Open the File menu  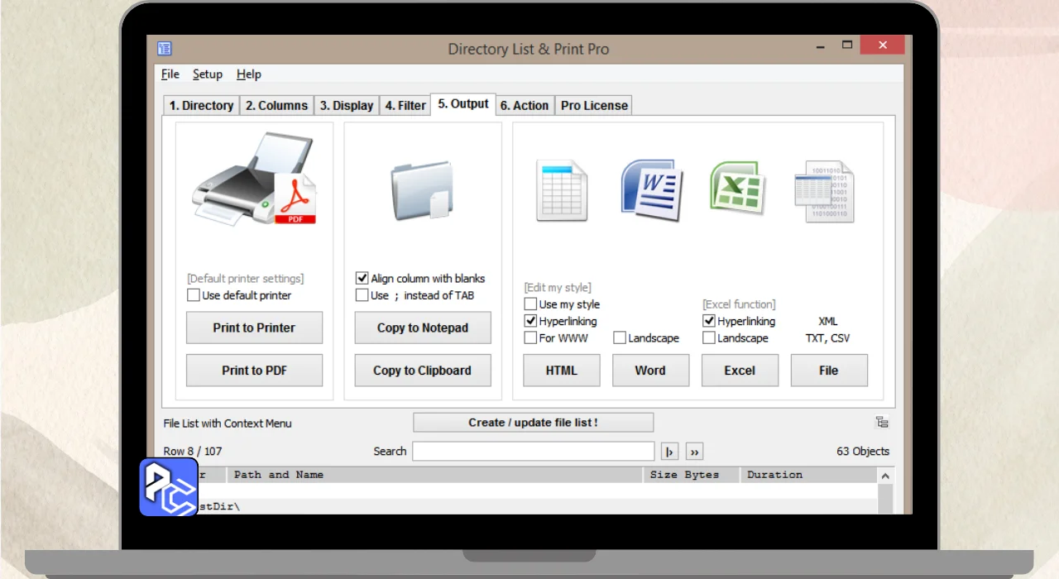(x=170, y=74)
